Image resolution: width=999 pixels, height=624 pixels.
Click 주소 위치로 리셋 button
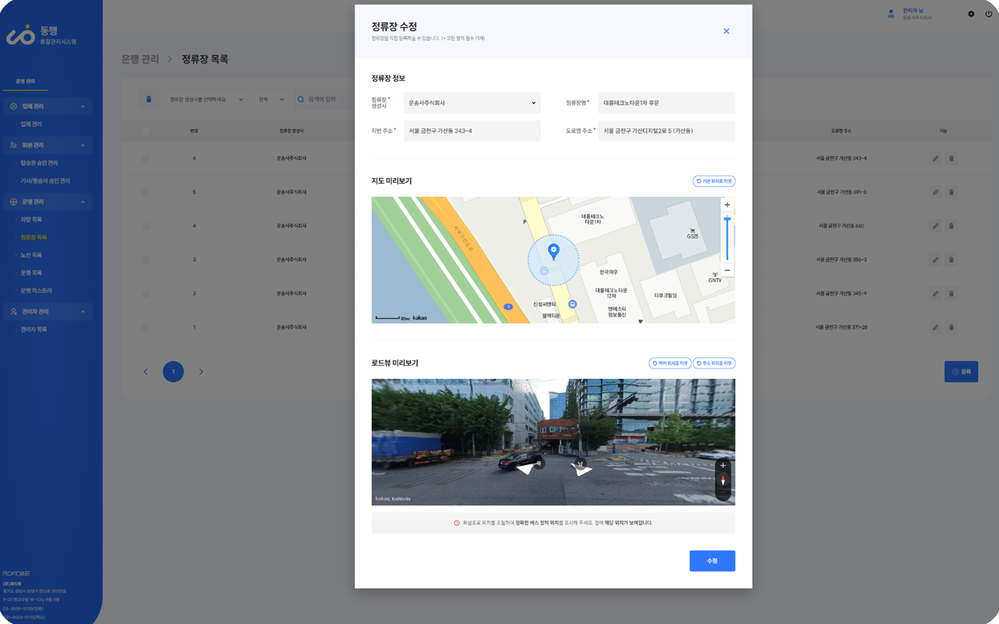(x=714, y=363)
